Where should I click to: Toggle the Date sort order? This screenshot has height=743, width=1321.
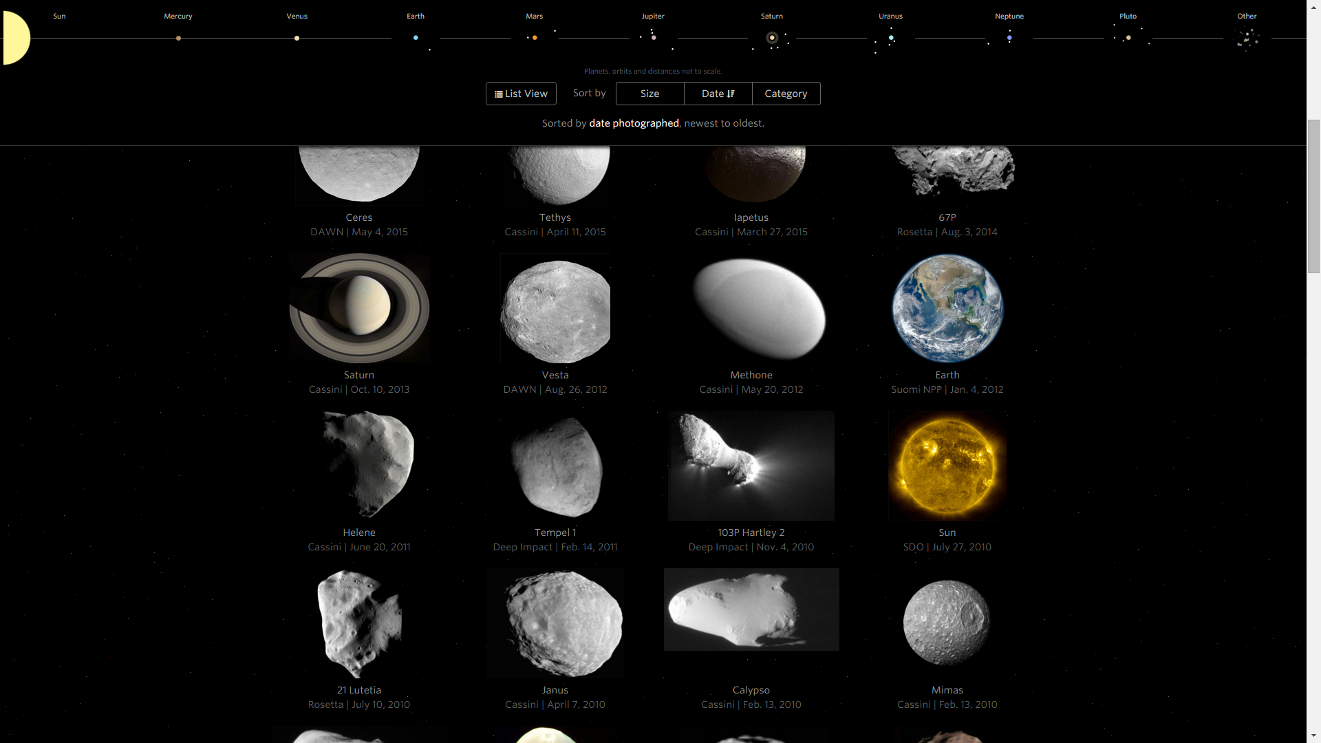[718, 94]
